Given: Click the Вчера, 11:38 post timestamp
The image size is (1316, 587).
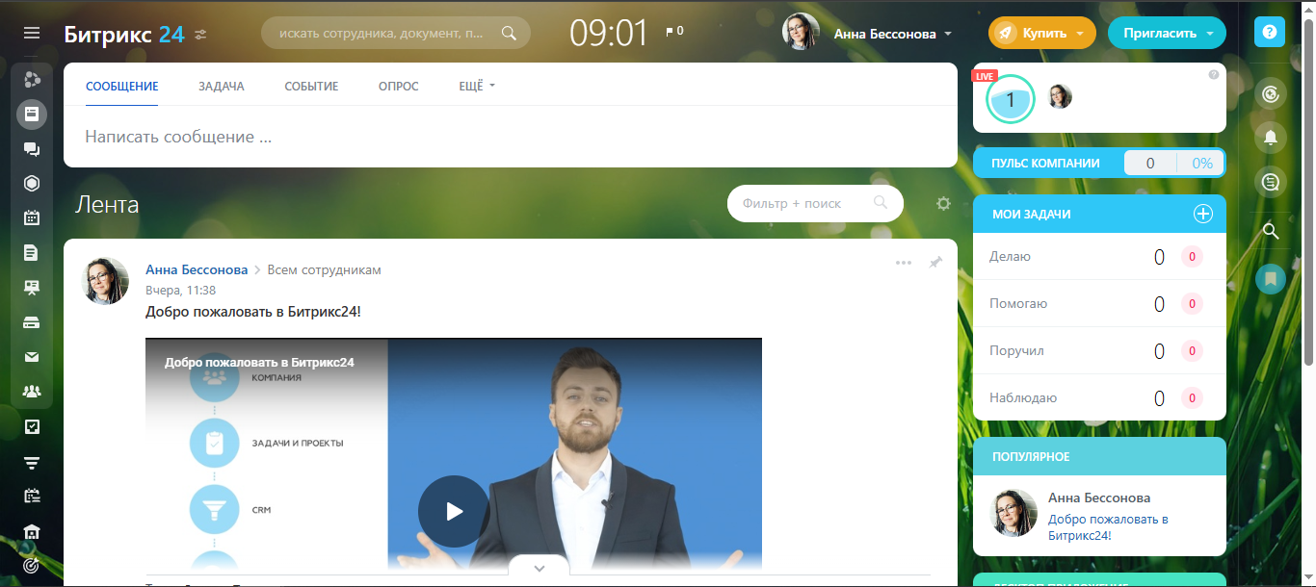Looking at the screenshot, I should pos(180,290).
